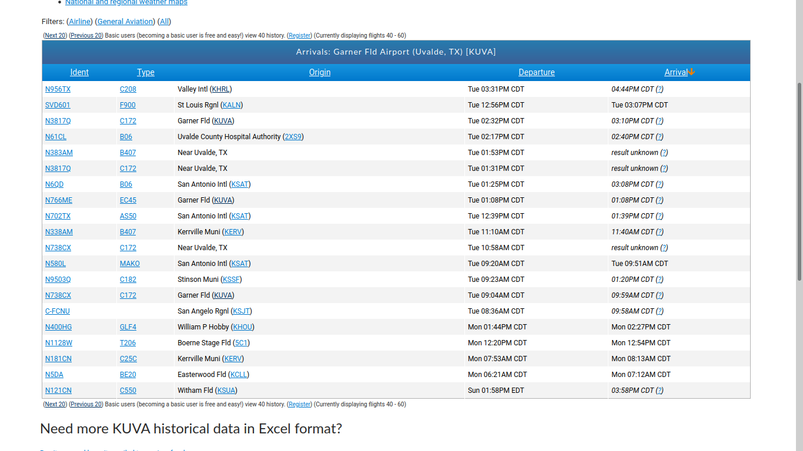The width and height of the screenshot is (803, 451).
Task: Apply the All filter
Action: (x=165, y=22)
